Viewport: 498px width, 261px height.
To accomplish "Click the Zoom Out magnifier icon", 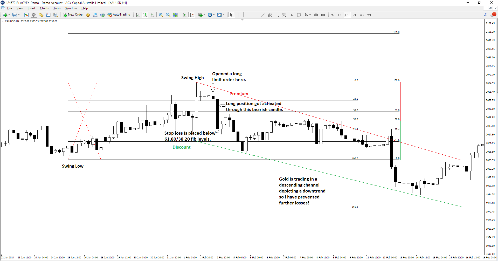I will (x=168, y=15).
